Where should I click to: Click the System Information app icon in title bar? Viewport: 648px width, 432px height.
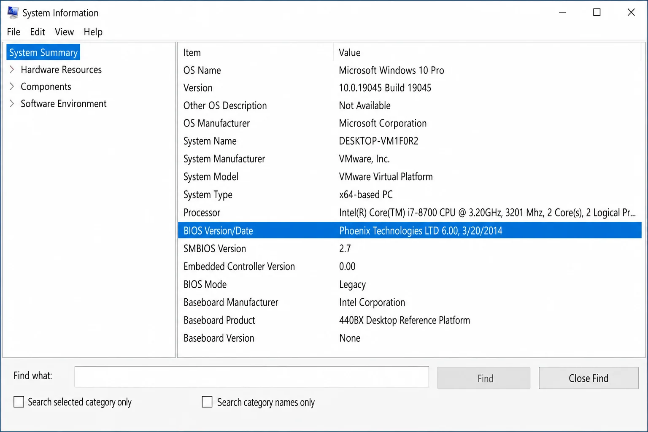13,13
